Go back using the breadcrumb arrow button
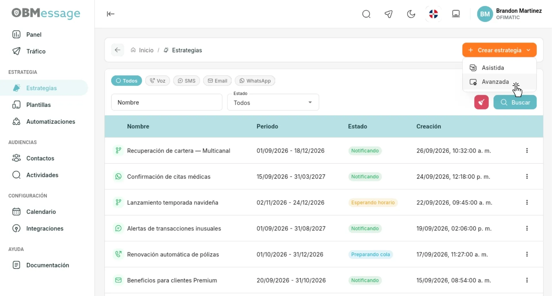Image resolution: width=552 pixels, height=296 pixels. point(118,50)
